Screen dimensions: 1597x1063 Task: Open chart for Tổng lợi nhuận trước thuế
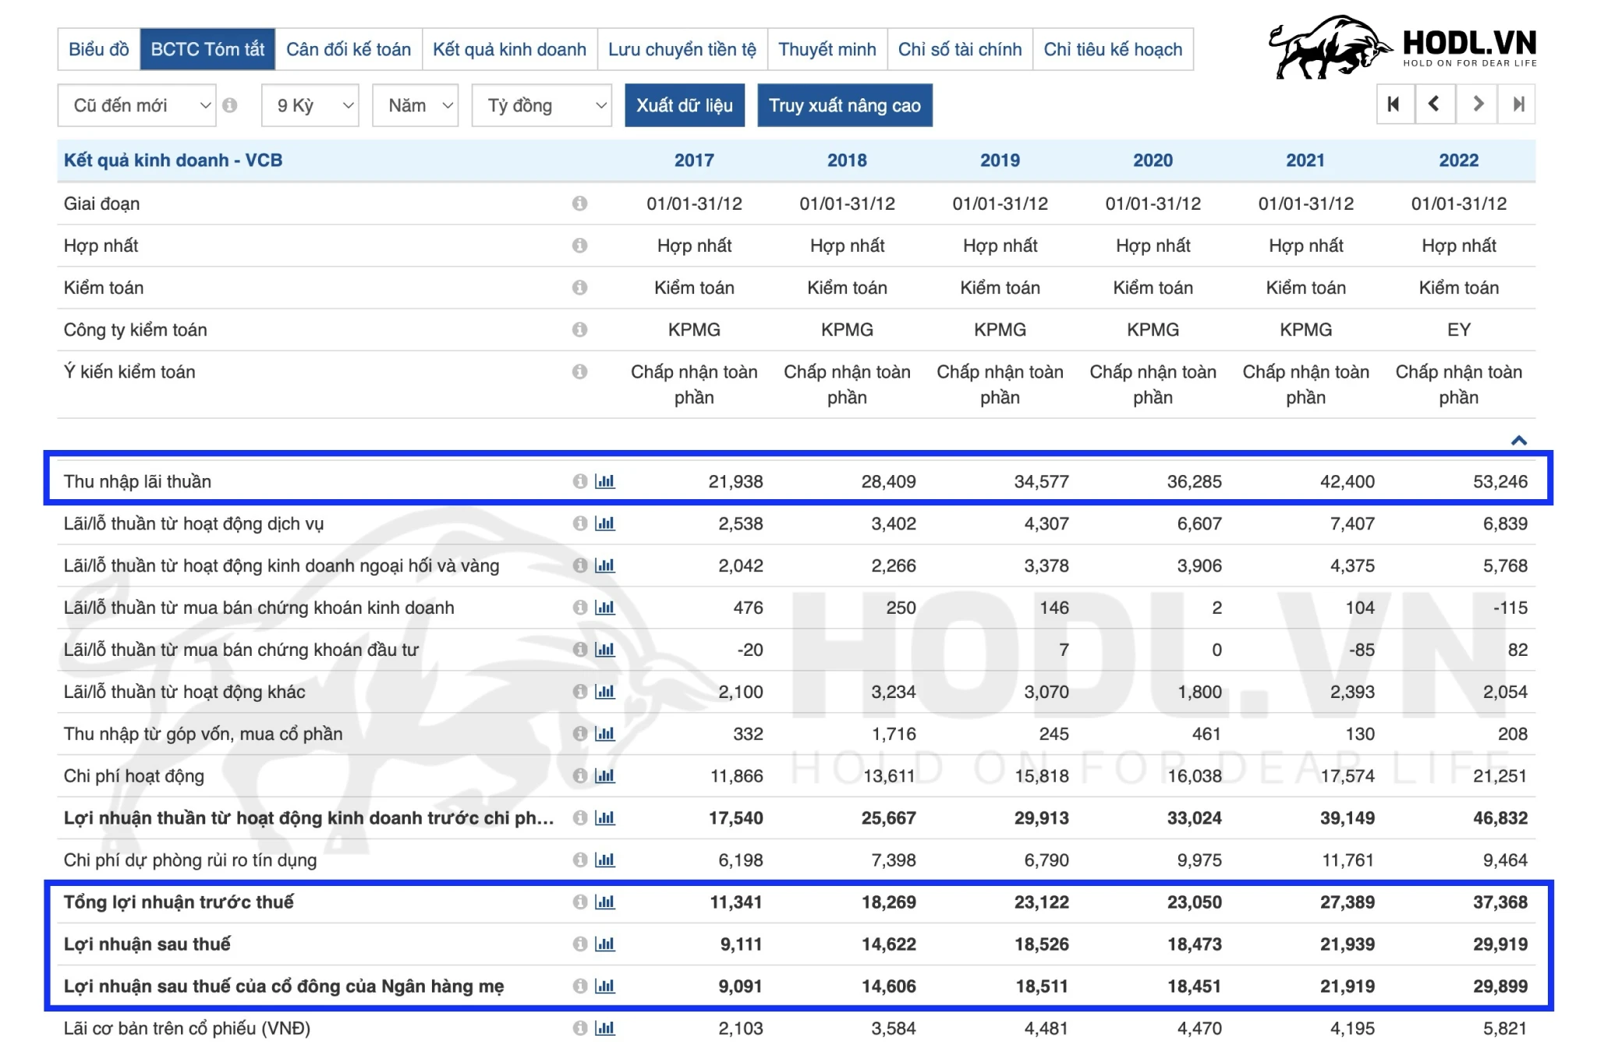tap(605, 902)
